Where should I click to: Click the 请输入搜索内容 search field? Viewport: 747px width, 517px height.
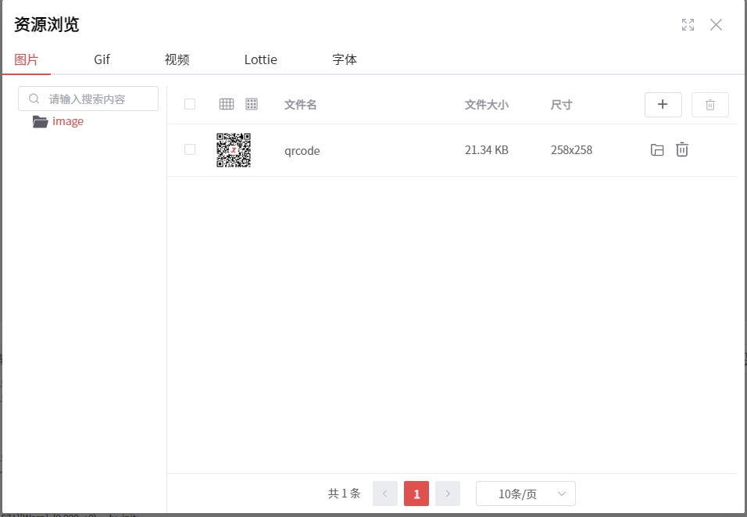[x=88, y=99]
